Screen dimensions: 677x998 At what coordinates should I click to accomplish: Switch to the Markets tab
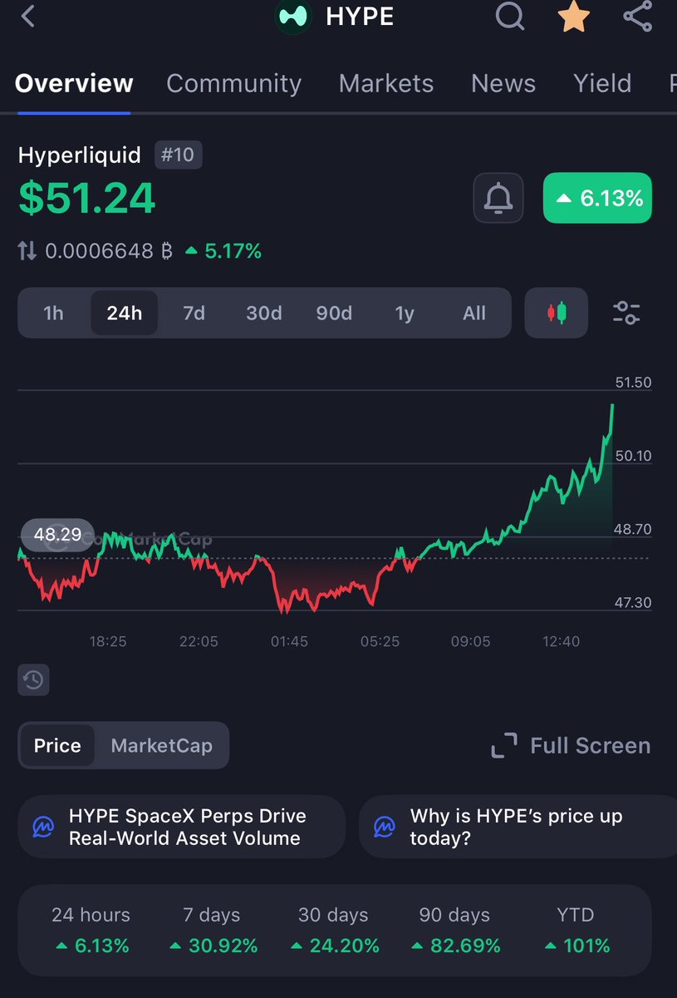coord(386,83)
